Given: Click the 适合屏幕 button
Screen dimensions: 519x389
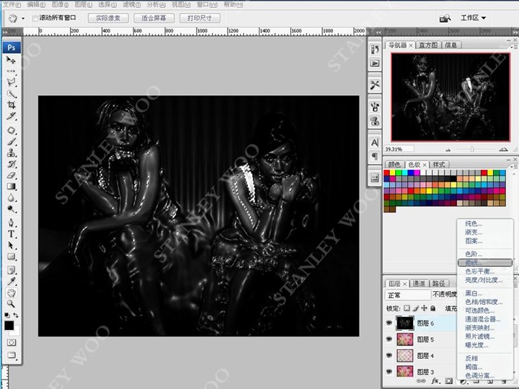Looking at the screenshot, I should click(154, 18).
